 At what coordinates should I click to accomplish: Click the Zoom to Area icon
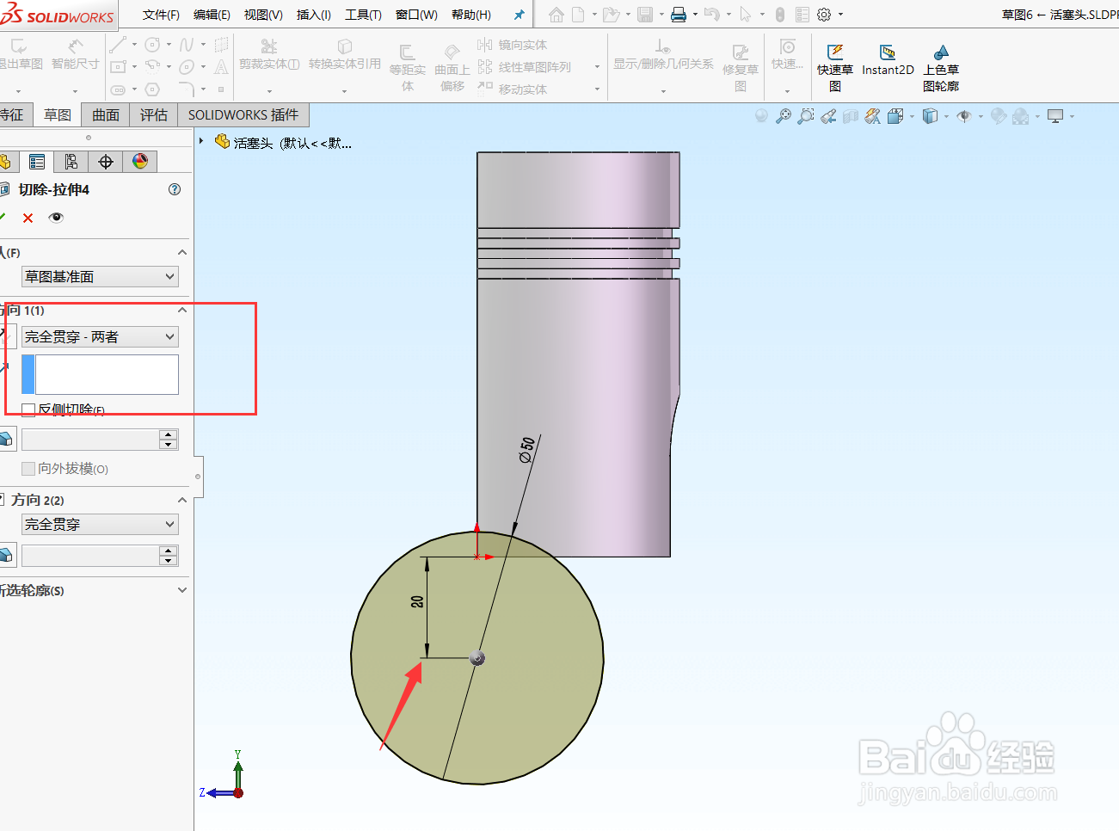coord(805,115)
